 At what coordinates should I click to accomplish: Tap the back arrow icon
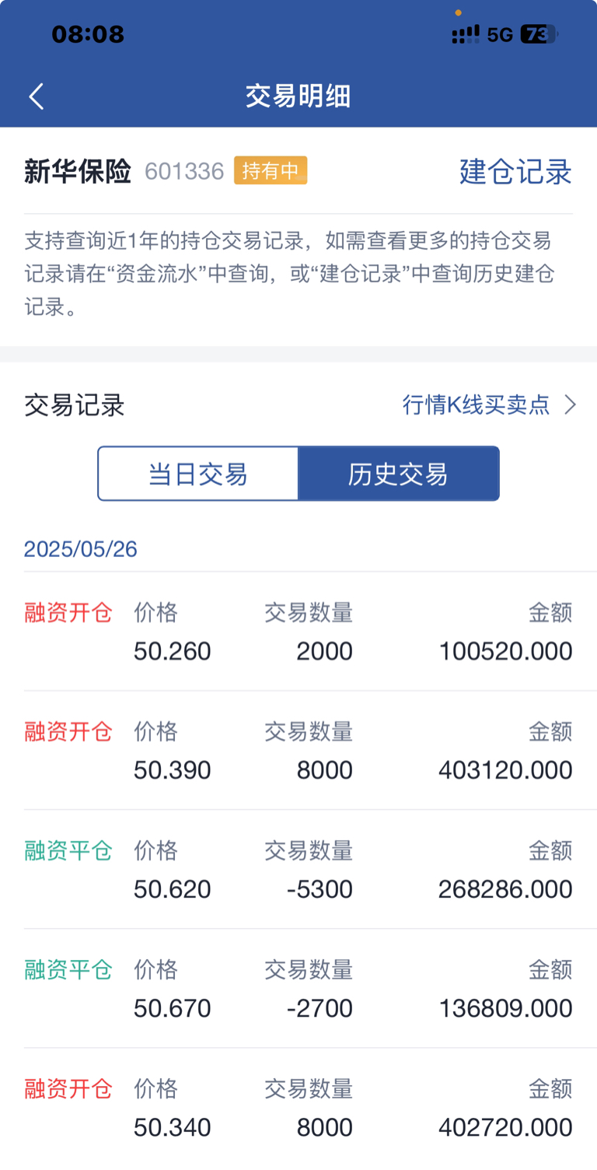pos(36,96)
